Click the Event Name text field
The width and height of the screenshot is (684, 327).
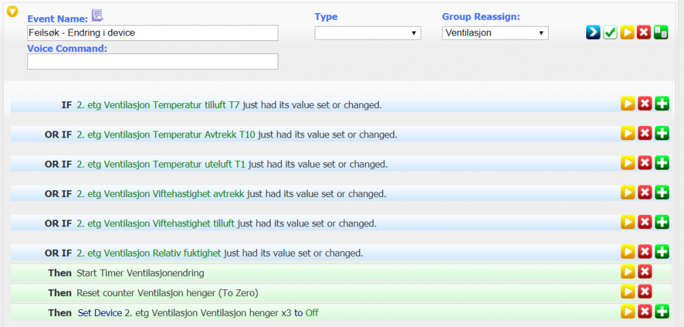click(x=153, y=33)
